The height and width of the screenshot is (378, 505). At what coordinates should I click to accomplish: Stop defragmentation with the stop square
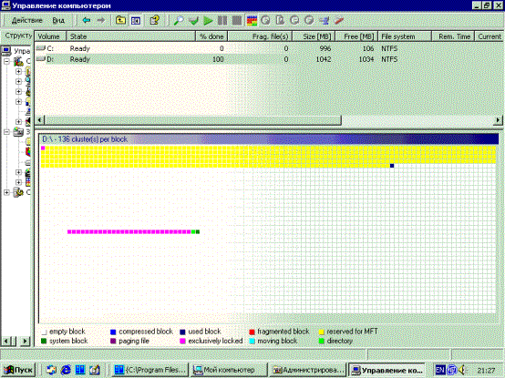237,21
